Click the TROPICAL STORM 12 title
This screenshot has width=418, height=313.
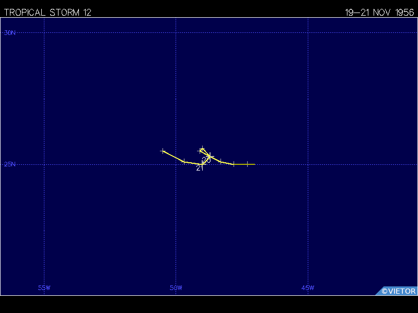tap(48, 13)
